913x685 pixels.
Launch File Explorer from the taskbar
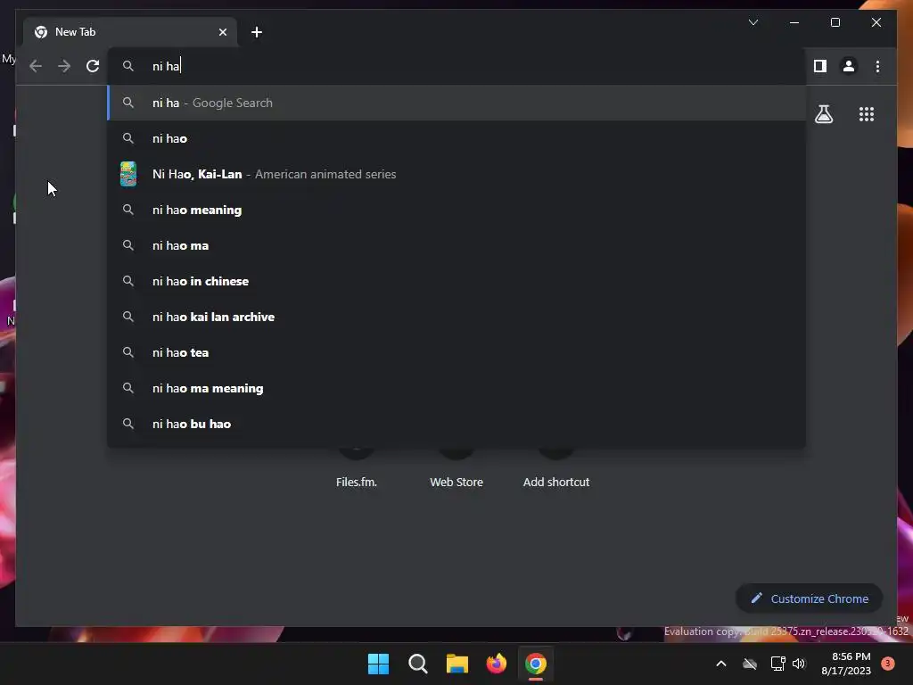pyautogui.click(x=457, y=664)
